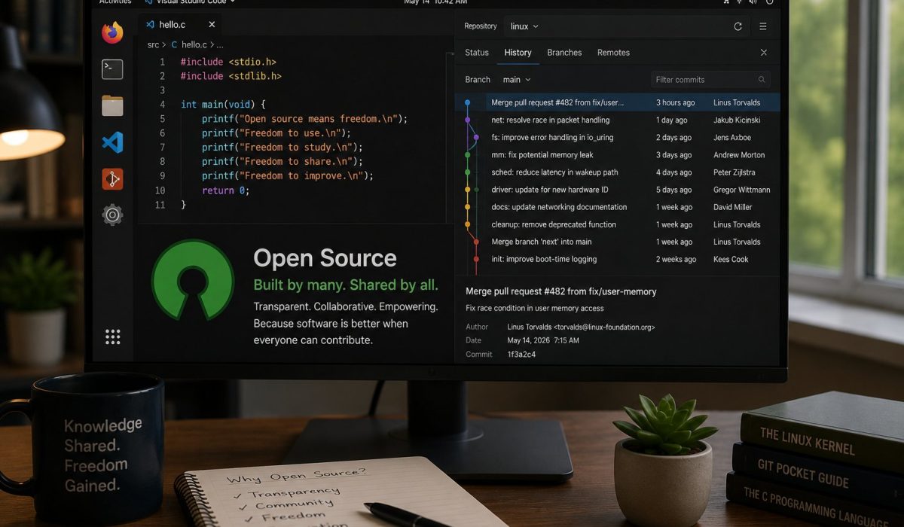This screenshot has height=527, width=904.
Task: Launch the Terminal from the dock
Action: (112, 69)
